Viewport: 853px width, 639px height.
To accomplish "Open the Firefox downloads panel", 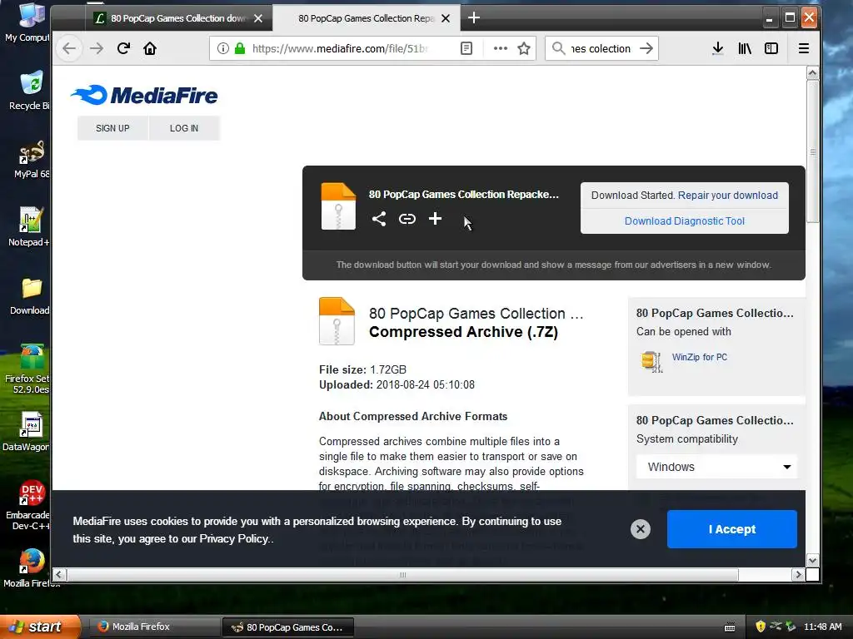I will pos(717,48).
